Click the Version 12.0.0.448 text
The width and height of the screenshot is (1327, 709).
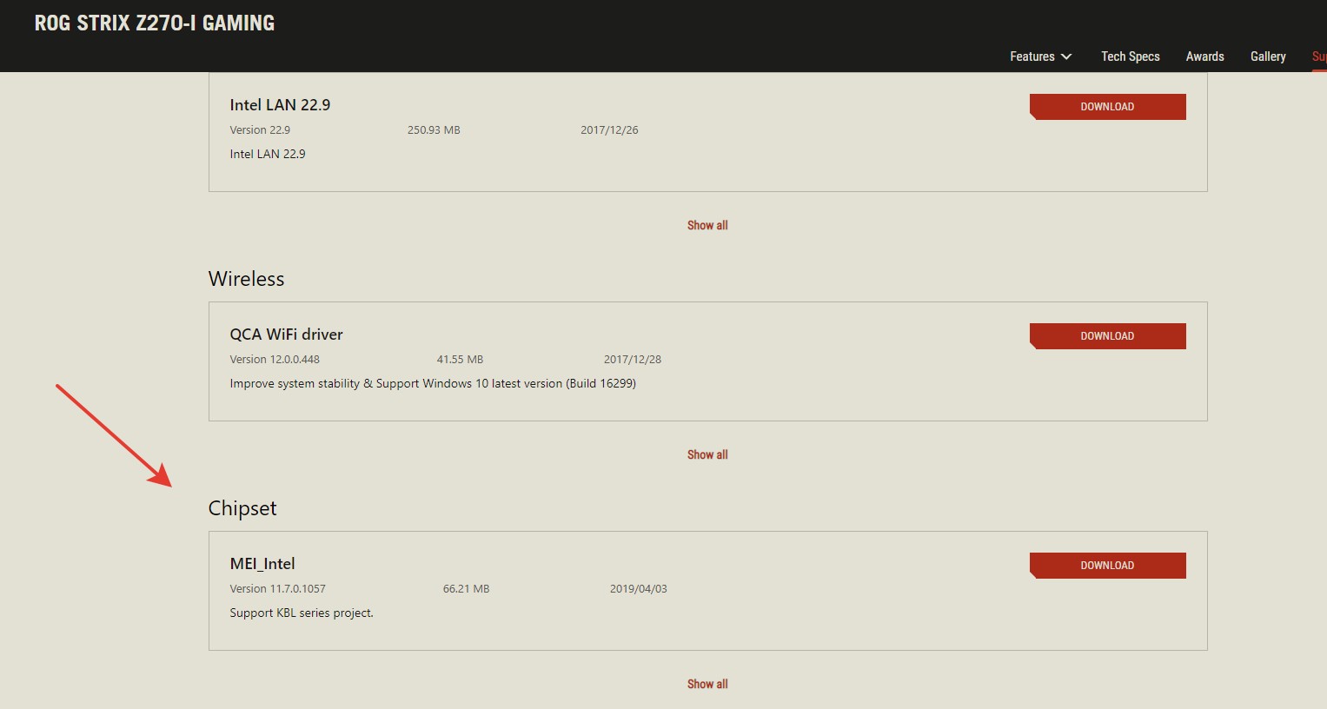275,359
